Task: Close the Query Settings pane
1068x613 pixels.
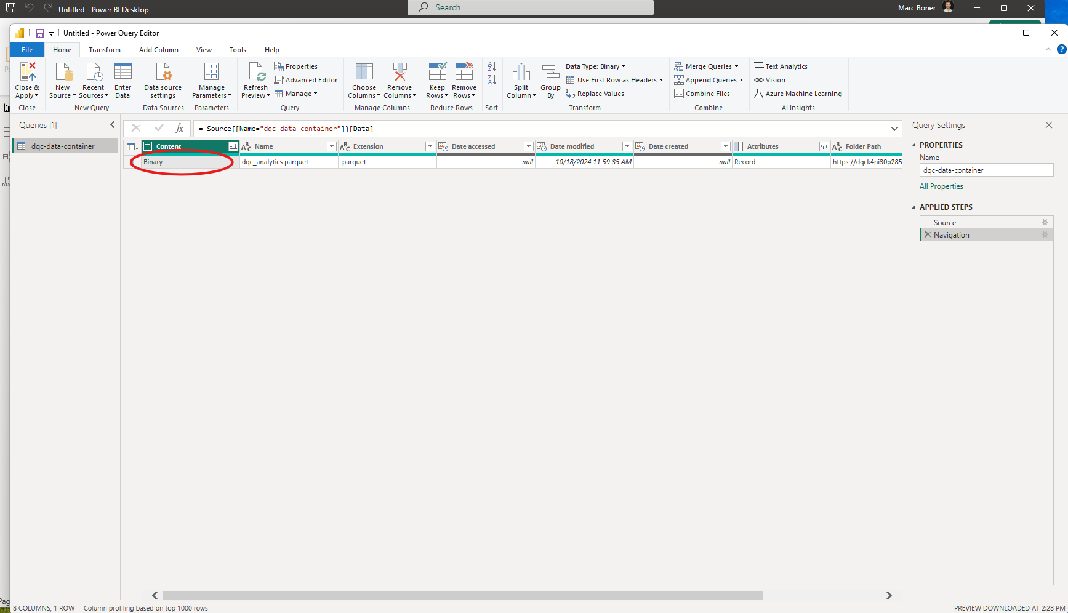Action: point(1049,125)
